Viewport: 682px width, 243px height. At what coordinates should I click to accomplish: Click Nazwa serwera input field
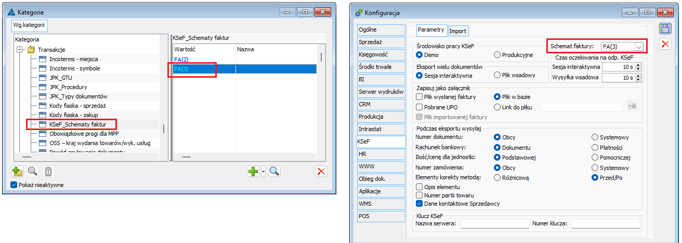coord(495,224)
